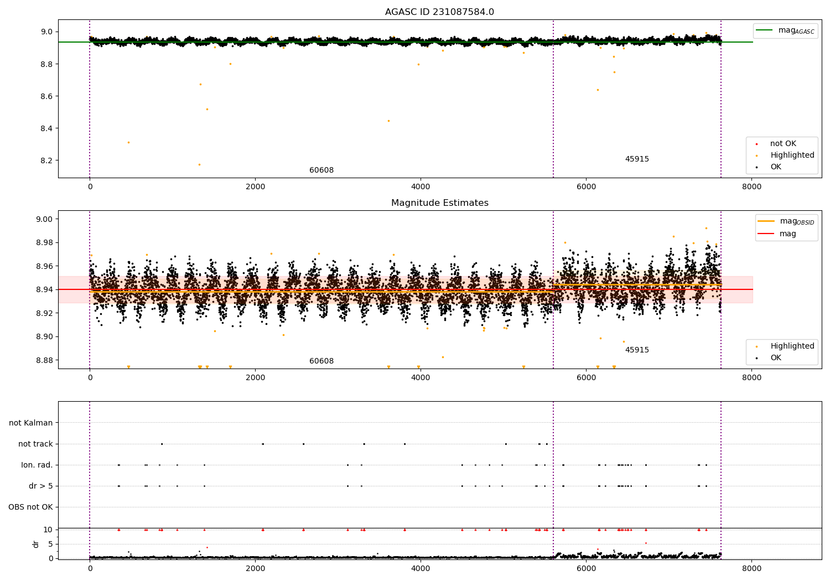Click the "45915" obsid label in top plot
Viewport: 830px width, 581px height.
pyautogui.click(x=637, y=159)
